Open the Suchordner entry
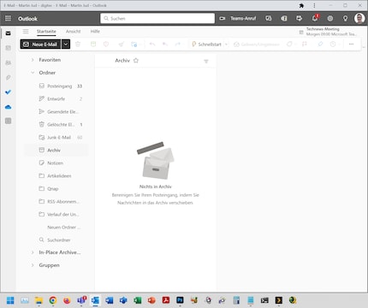Viewport: 368px width, 308px height. tap(56, 240)
